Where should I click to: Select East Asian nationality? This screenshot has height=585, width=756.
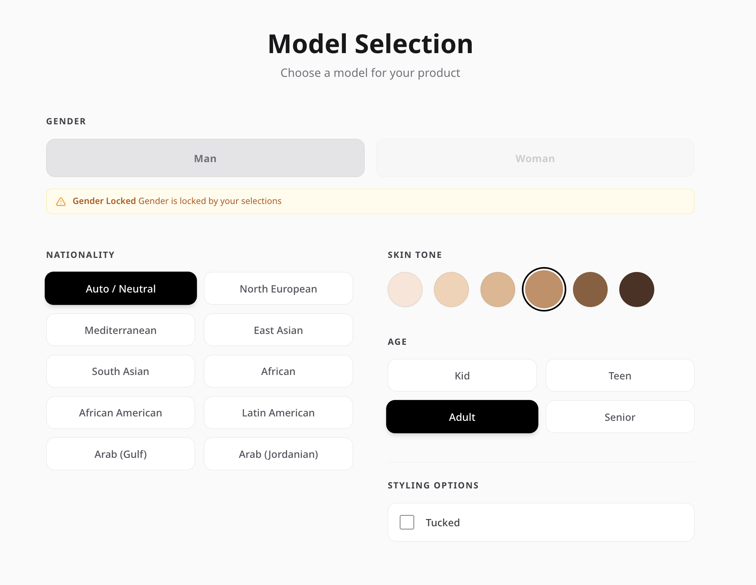click(x=278, y=330)
